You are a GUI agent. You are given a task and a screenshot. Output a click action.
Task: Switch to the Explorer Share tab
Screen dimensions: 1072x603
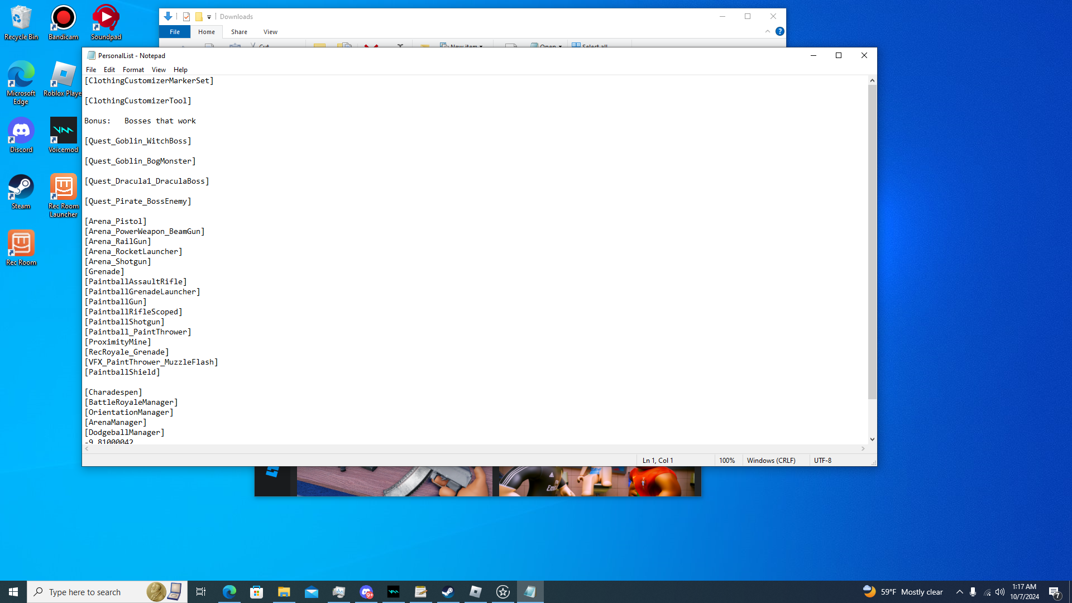[x=239, y=32]
